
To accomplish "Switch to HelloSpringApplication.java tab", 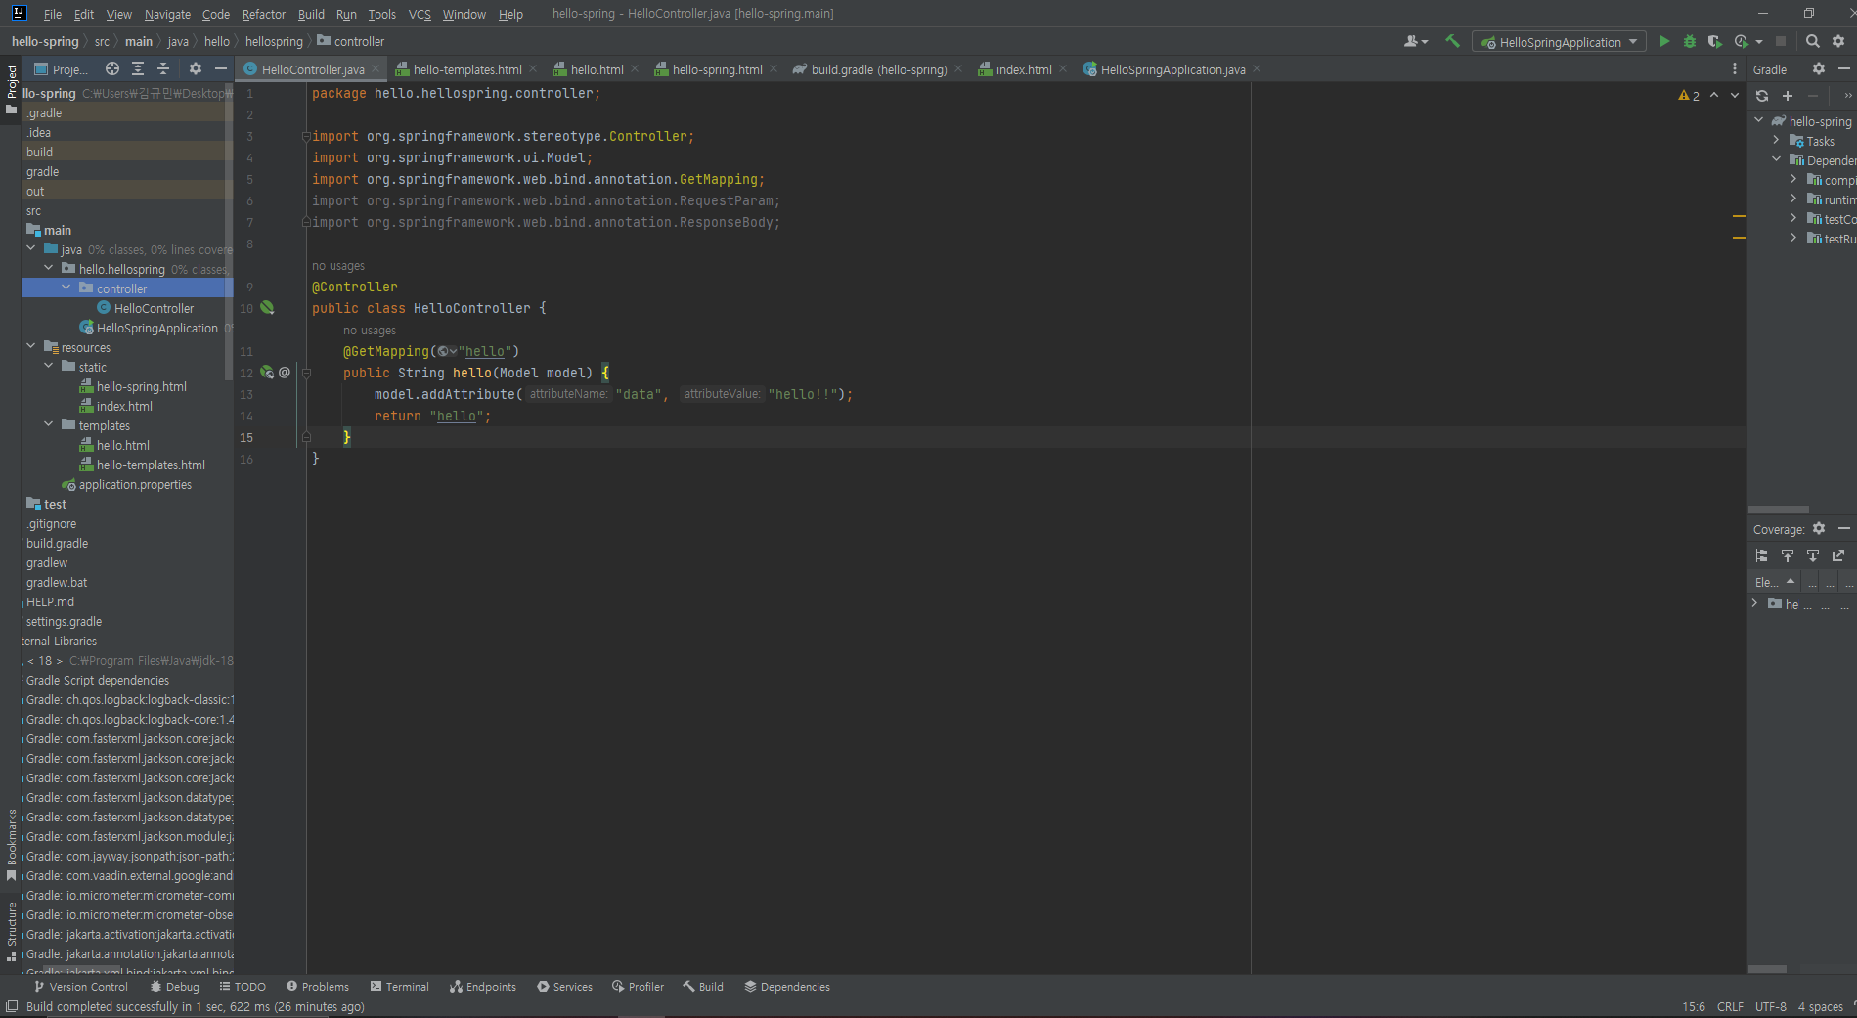I will tap(1172, 69).
